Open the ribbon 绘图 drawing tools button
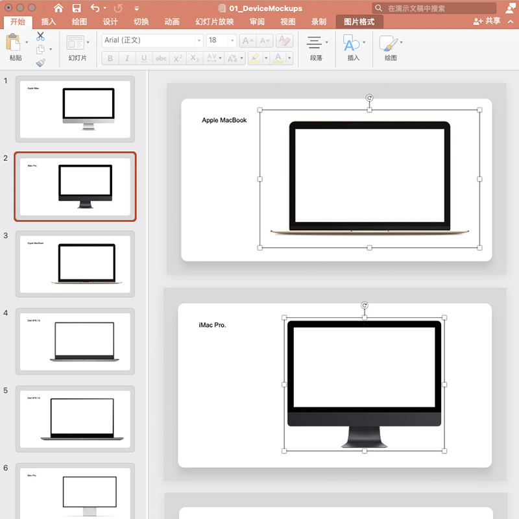The width and height of the screenshot is (519, 519). pos(391,48)
